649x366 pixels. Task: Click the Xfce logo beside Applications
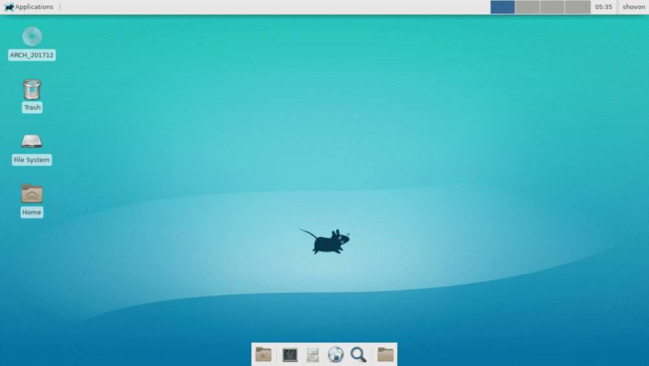click(8, 7)
